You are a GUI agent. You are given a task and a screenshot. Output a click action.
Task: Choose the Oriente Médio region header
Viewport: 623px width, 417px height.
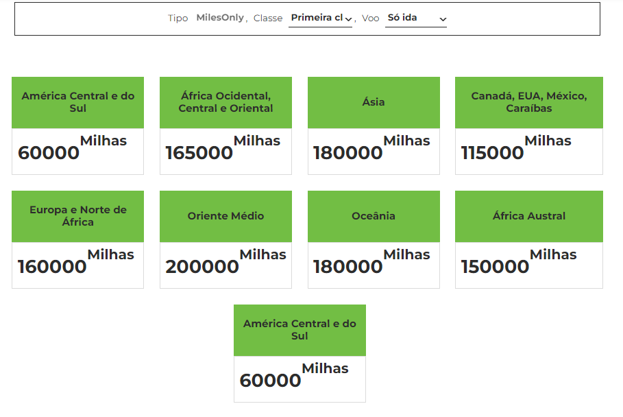(225, 216)
